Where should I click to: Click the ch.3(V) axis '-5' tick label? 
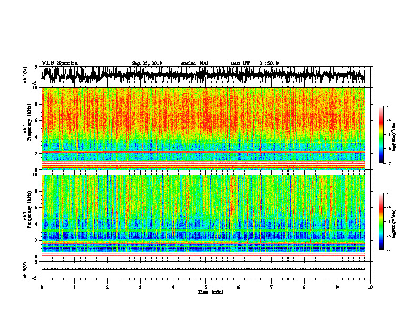(35, 278)
